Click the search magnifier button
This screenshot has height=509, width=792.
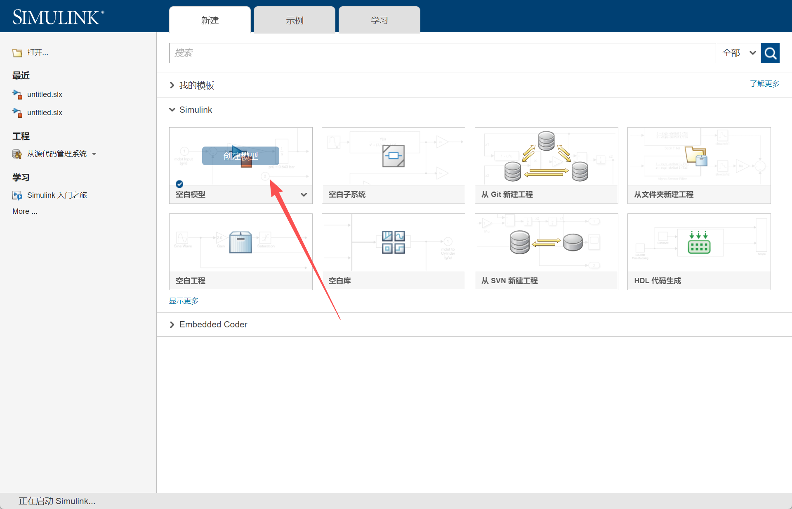tap(770, 53)
